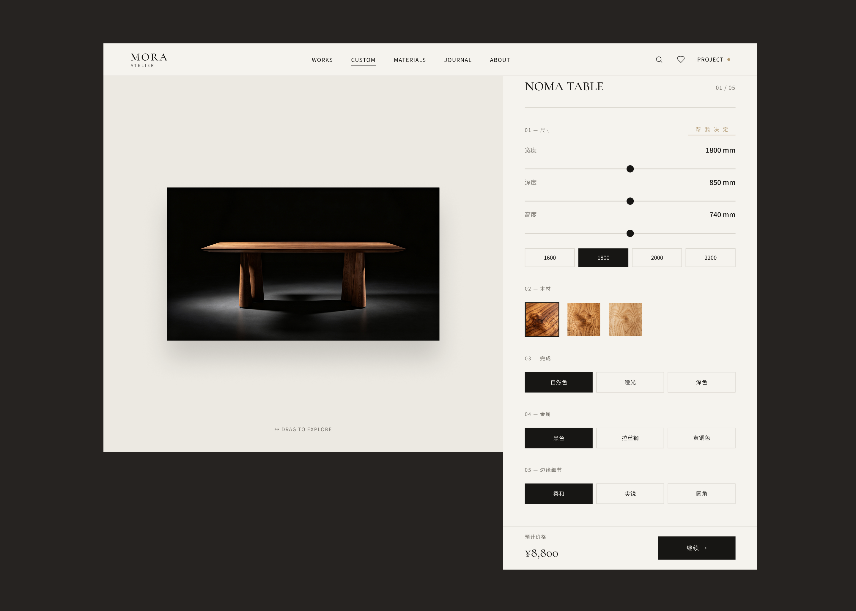Click the 帮我决定 help link
The height and width of the screenshot is (611, 856).
(712, 130)
